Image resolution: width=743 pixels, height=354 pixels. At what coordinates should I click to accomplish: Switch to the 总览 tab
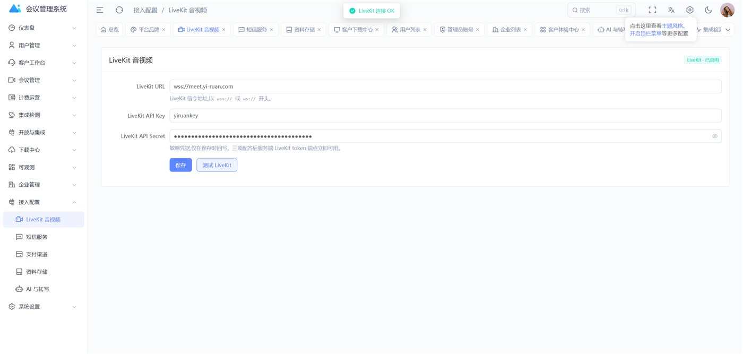(x=109, y=30)
